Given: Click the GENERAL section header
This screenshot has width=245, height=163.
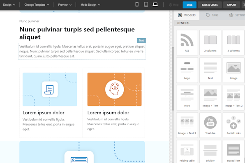Looking at the screenshot, I should pyautogui.click(x=210, y=23).
